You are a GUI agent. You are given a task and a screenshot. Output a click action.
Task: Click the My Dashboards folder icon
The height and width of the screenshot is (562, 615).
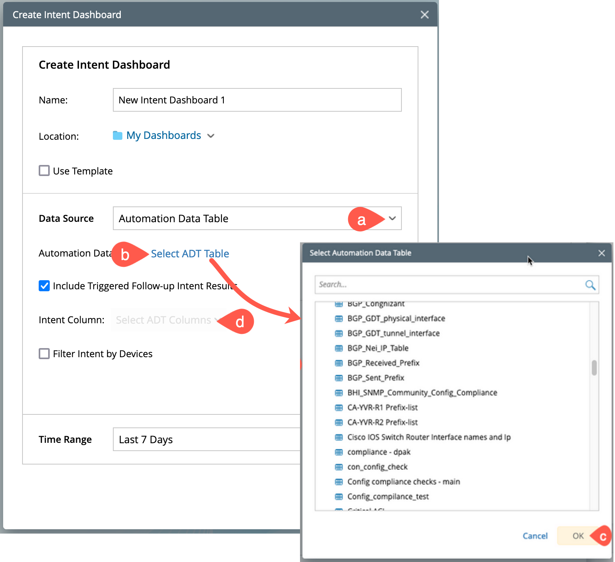(118, 136)
